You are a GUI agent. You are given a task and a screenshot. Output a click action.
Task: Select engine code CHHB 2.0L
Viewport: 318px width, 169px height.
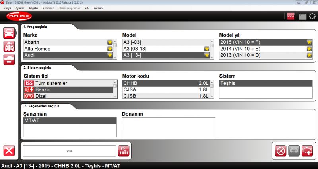(x=166, y=83)
